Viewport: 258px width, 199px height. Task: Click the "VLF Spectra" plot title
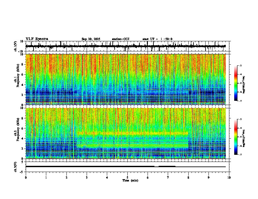(x=37, y=39)
